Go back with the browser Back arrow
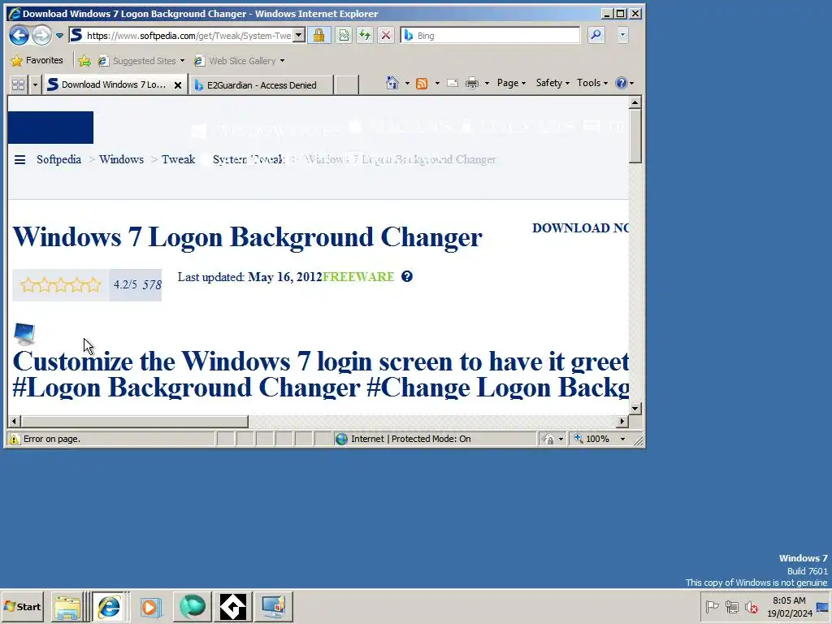The image size is (832, 624). coord(19,36)
